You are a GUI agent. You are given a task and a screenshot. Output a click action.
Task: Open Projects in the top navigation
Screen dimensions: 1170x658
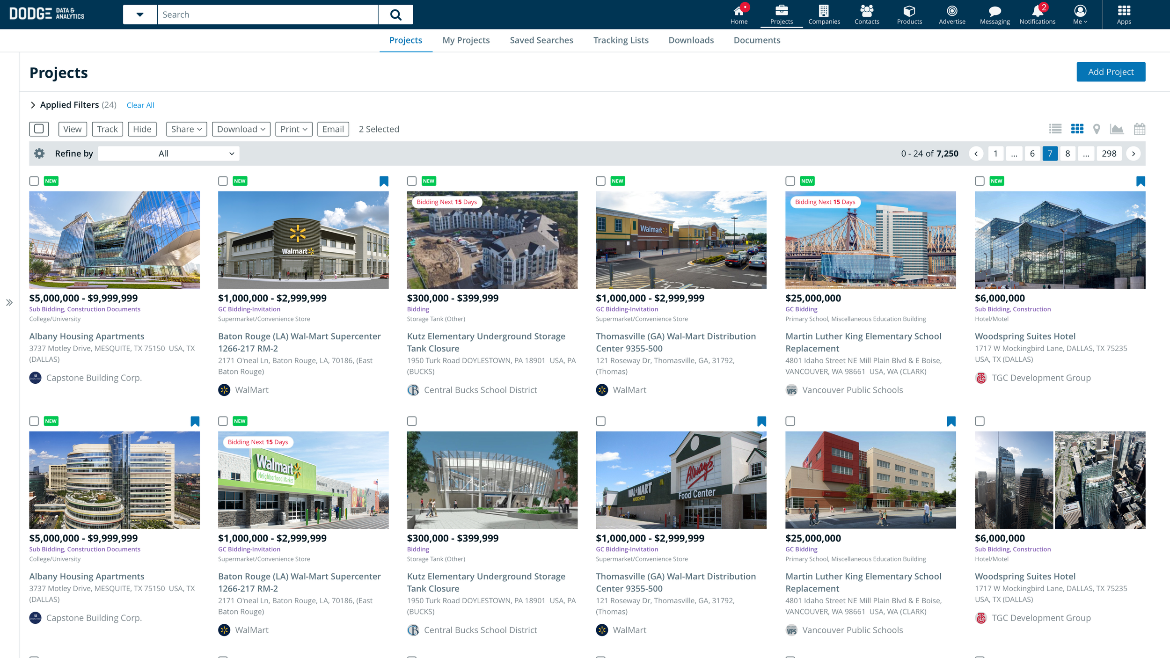tap(782, 15)
